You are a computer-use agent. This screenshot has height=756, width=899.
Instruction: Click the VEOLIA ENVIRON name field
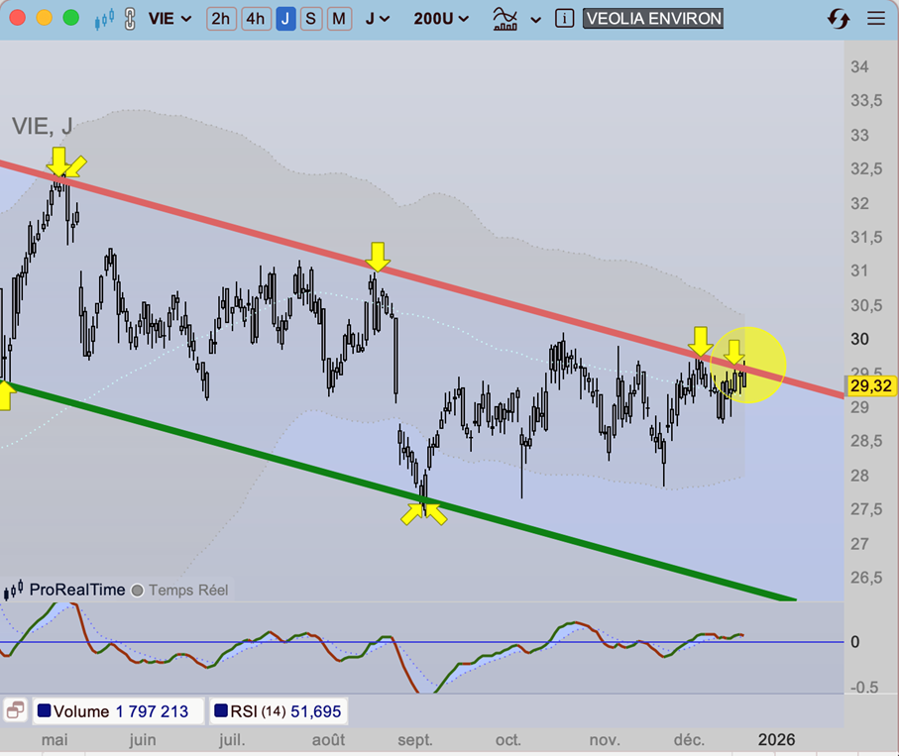652,19
